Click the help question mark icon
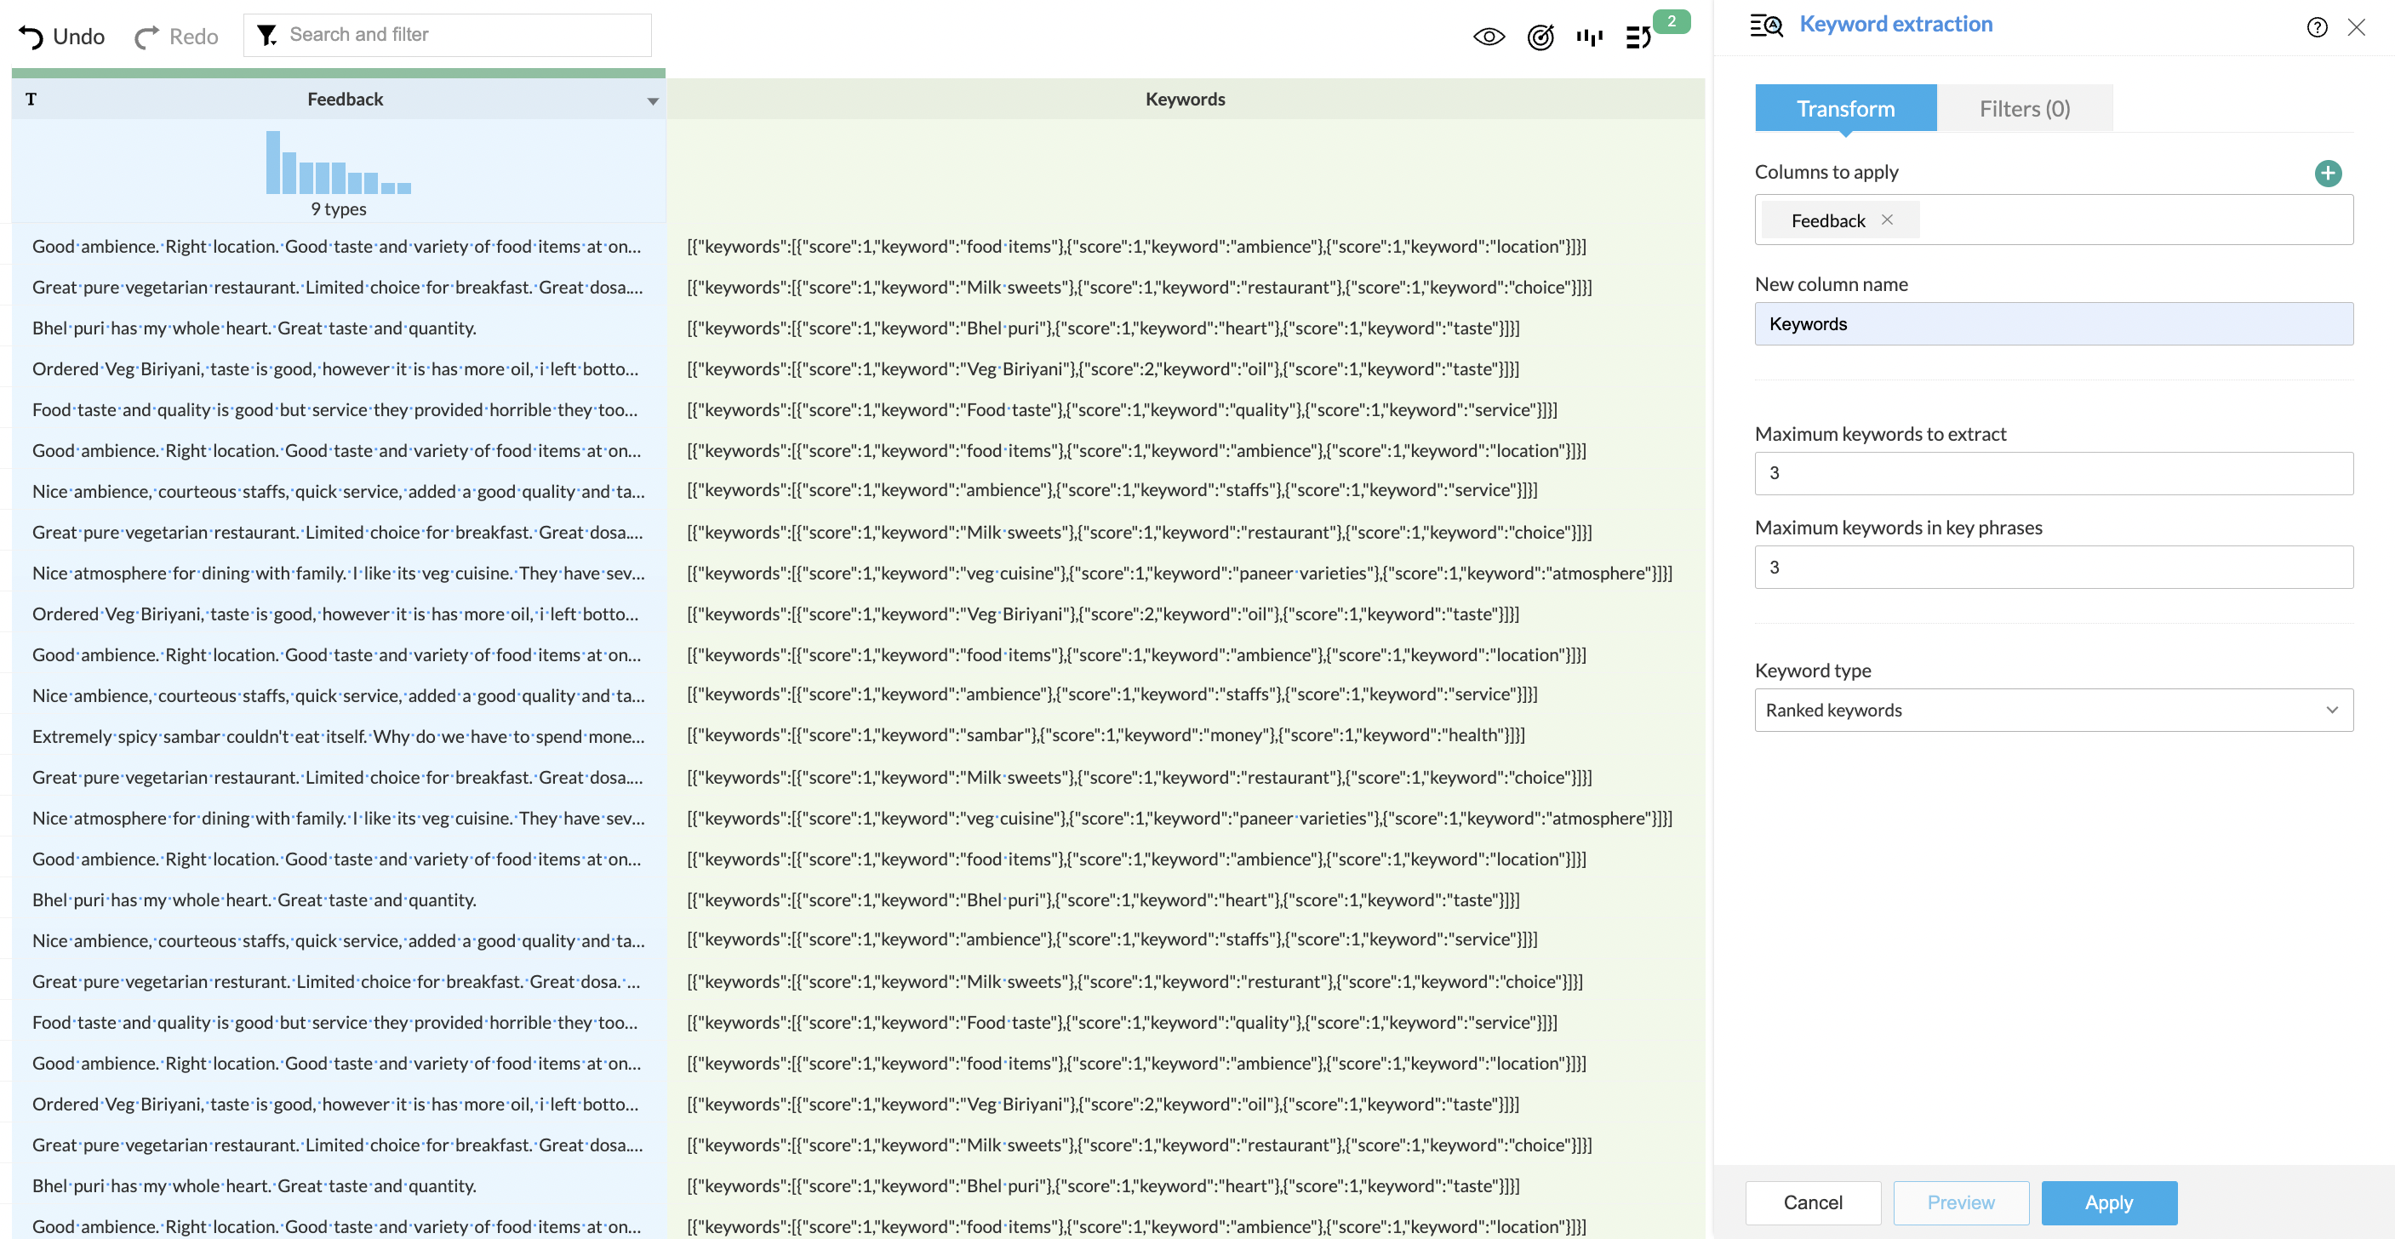Screen dimensions: 2395x1239 coord(2317,27)
